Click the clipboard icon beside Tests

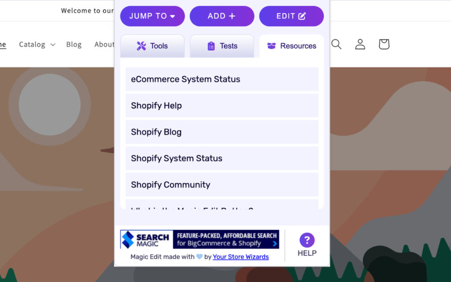pos(212,45)
